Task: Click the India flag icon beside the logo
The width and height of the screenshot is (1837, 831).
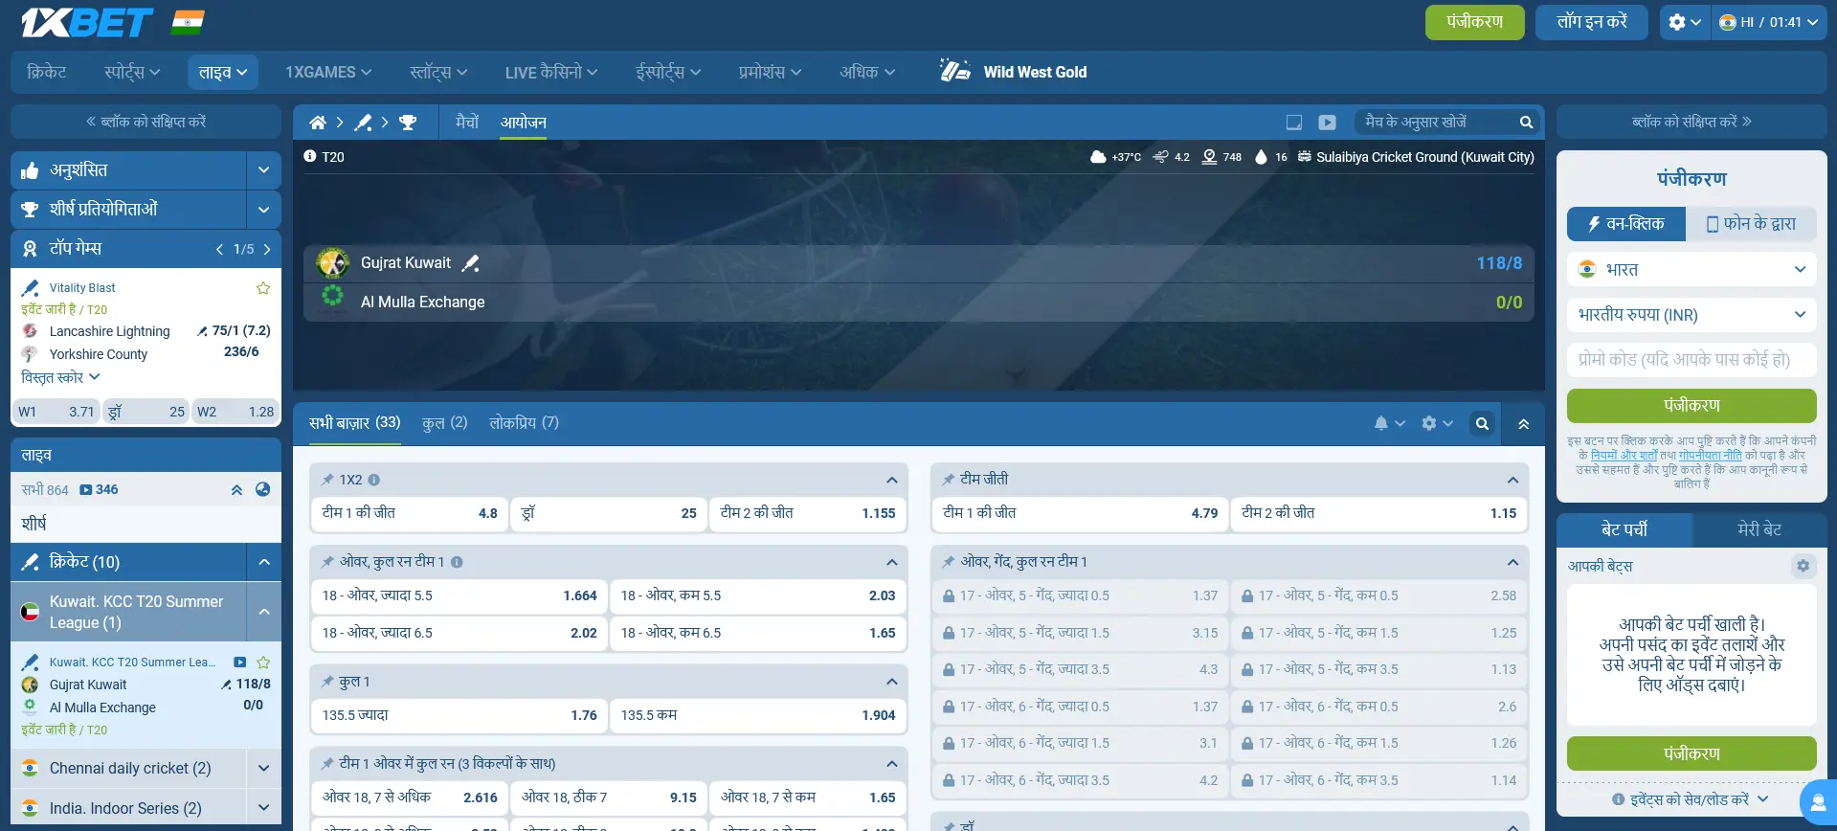Action: point(188,22)
